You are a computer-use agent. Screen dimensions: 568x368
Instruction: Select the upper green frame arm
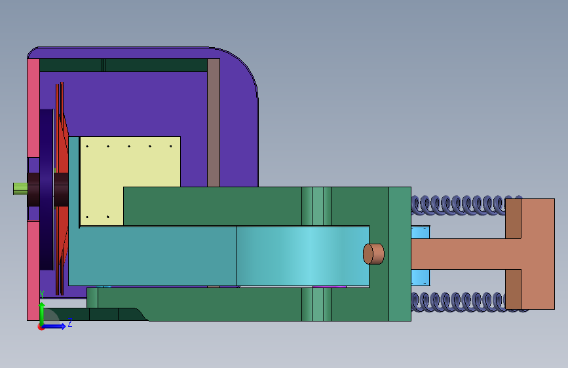[x=212, y=206]
